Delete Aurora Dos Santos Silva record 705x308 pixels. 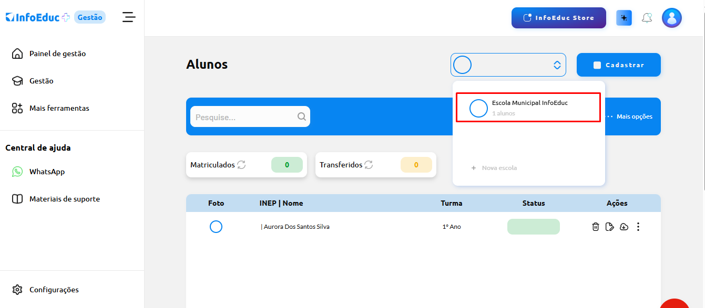[x=596, y=227]
